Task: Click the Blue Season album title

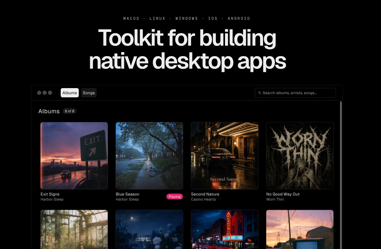Action: pos(127,194)
